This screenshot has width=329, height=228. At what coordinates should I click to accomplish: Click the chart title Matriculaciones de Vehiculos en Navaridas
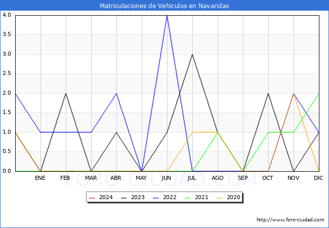pyautogui.click(x=164, y=6)
